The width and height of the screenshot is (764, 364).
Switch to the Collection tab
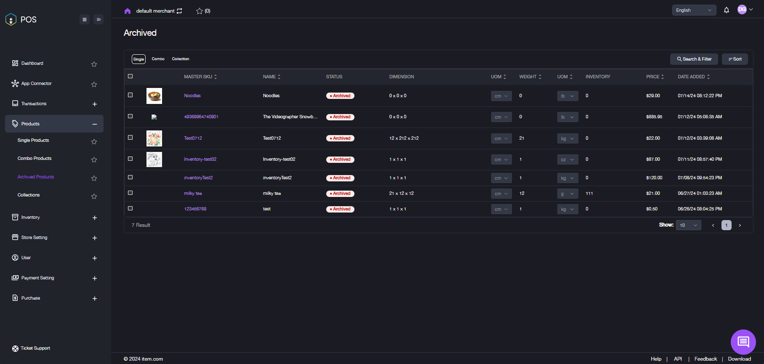180,59
